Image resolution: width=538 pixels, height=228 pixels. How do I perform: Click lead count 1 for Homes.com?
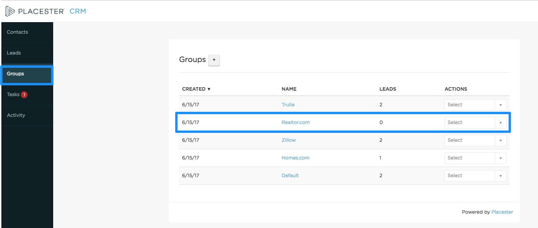tap(380, 158)
